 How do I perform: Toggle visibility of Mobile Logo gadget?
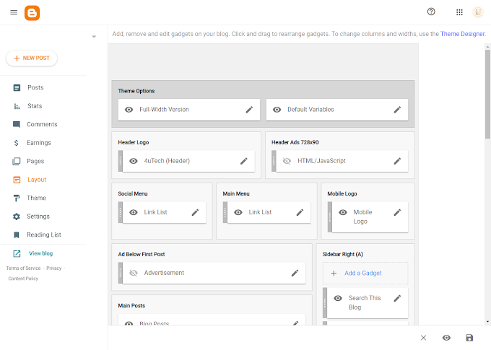coord(343,212)
